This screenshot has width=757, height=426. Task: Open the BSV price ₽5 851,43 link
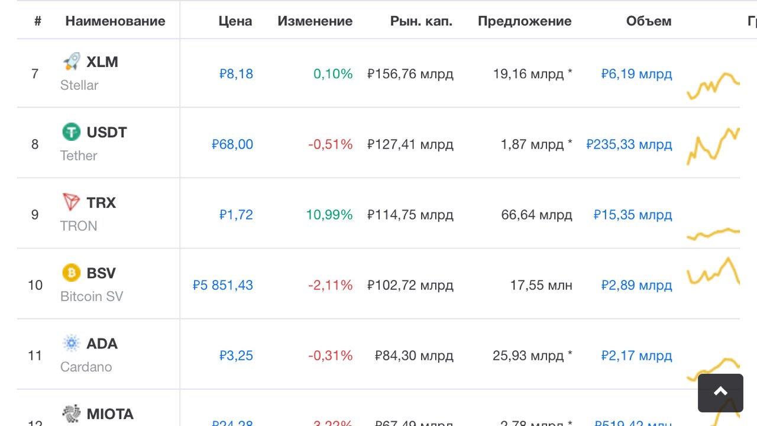click(x=223, y=285)
